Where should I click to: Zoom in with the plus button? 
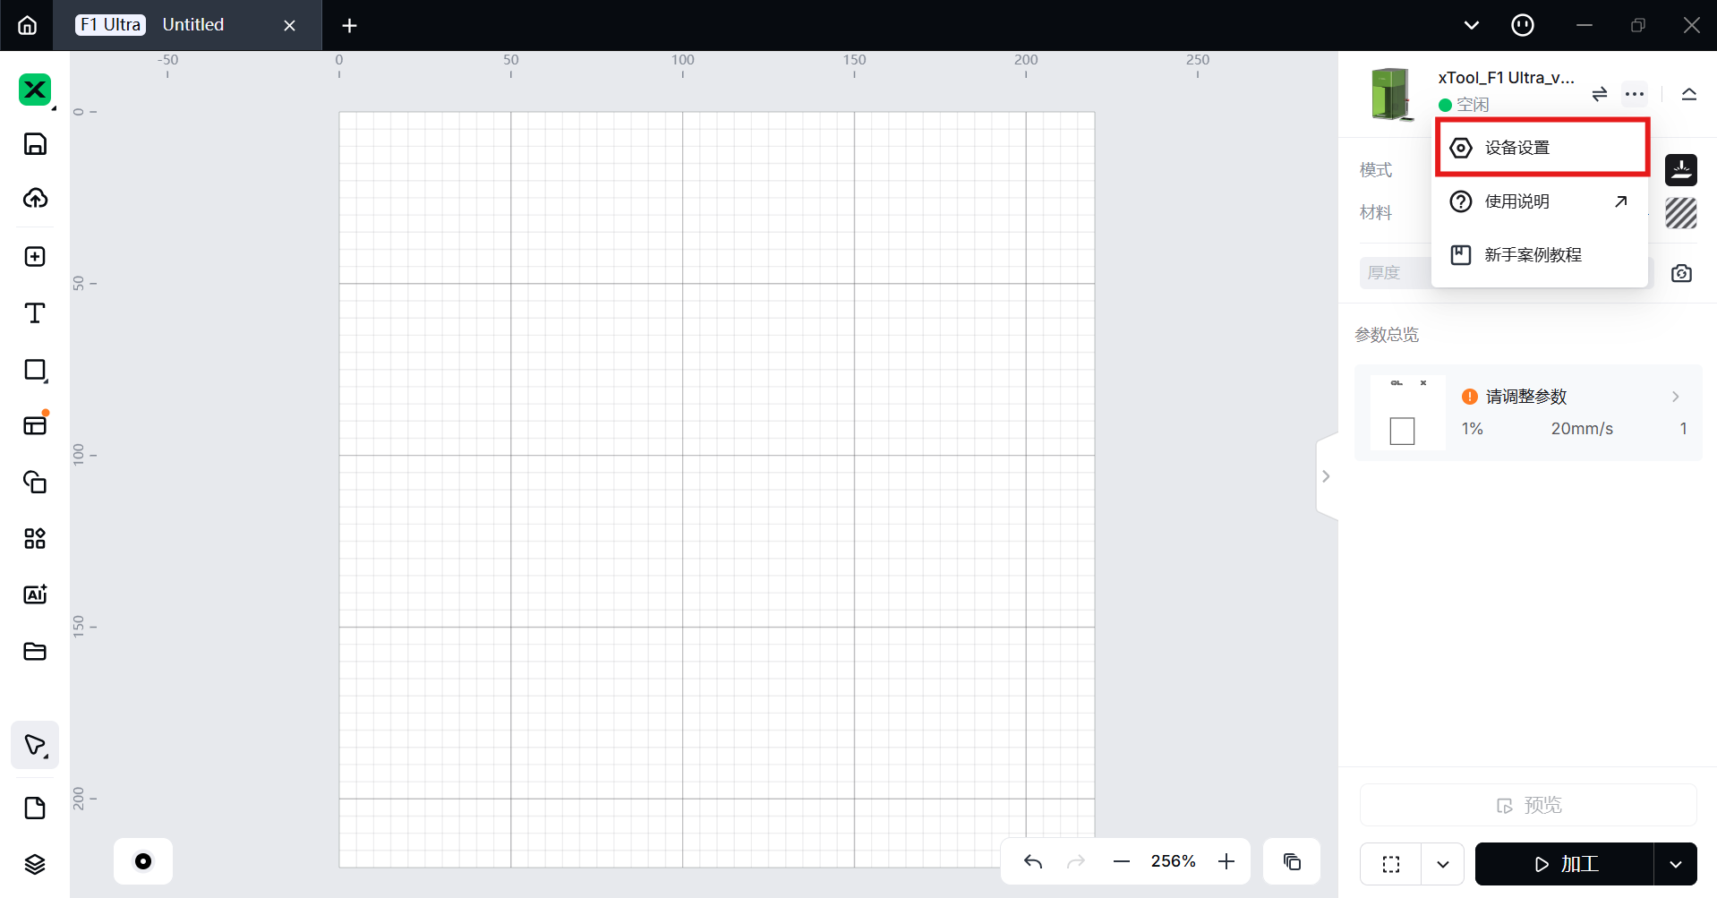1226,861
